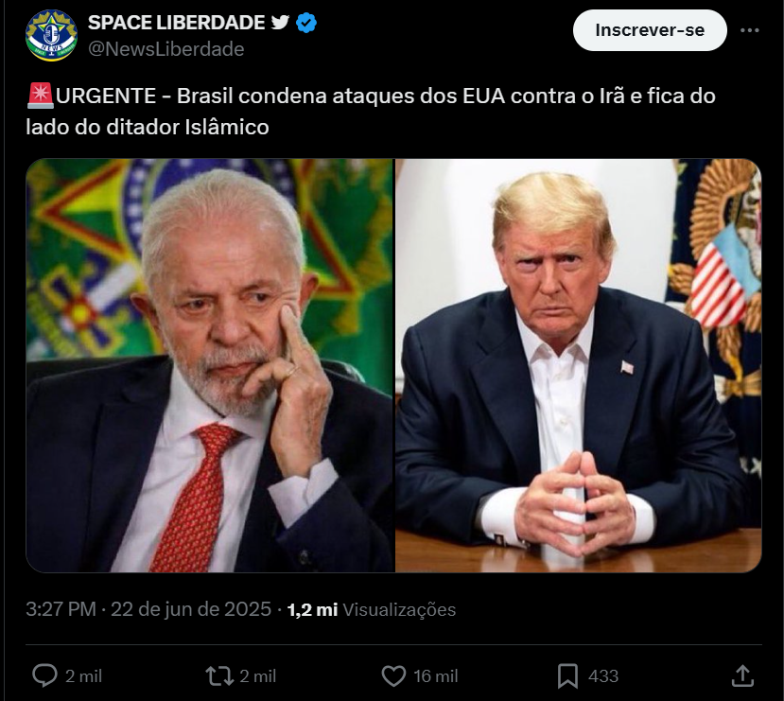784x701 pixels.
Task: Open the @NewsLiberdade handle link
Action: click(166, 49)
